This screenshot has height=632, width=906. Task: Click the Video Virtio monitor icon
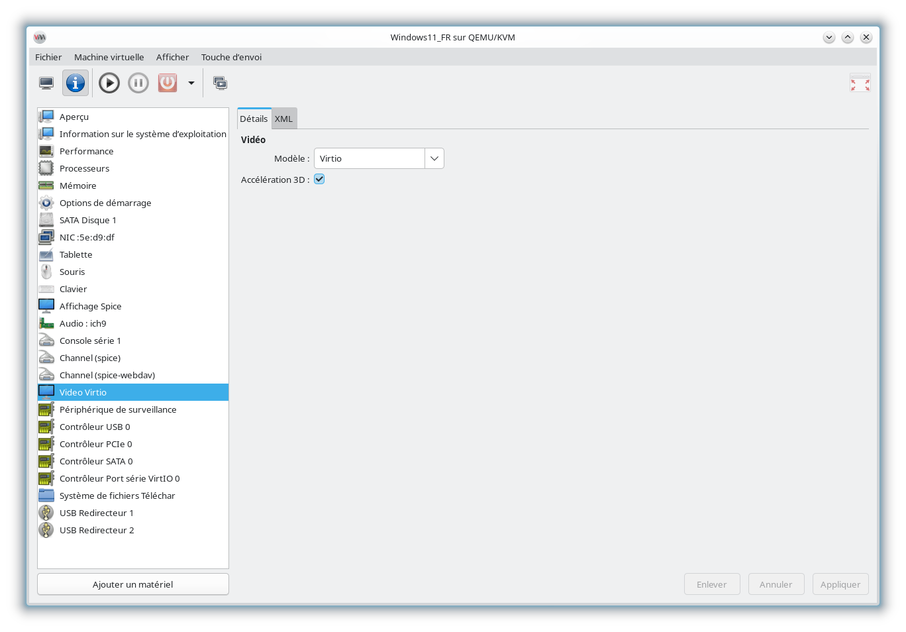click(46, 392)
